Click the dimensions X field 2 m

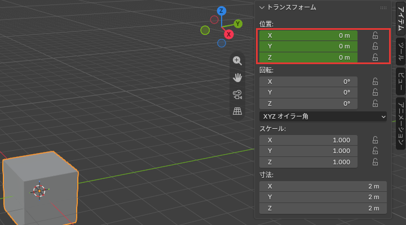tap(323, 186)
